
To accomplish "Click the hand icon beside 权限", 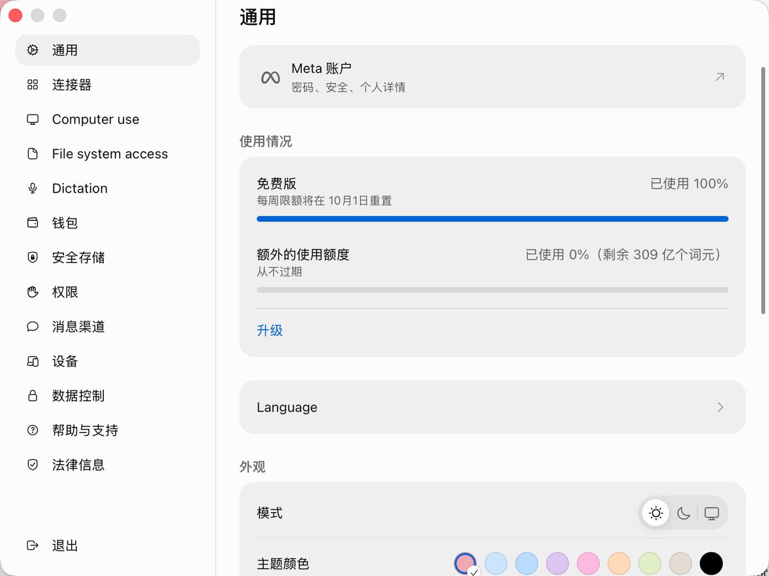I will (33, 292).
